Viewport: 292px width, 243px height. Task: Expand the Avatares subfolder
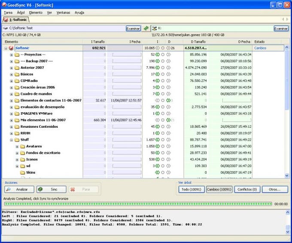pos(17,147)
